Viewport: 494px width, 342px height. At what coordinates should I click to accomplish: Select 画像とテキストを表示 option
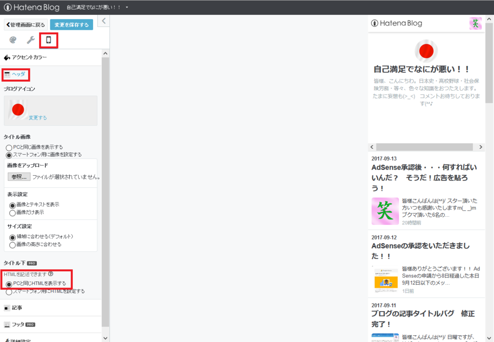tap(12, 206)
